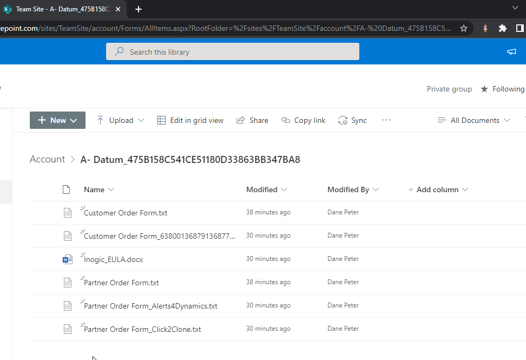The image size is (526, 360).
Task: Click the address bar URL
Action: point(225,28)
